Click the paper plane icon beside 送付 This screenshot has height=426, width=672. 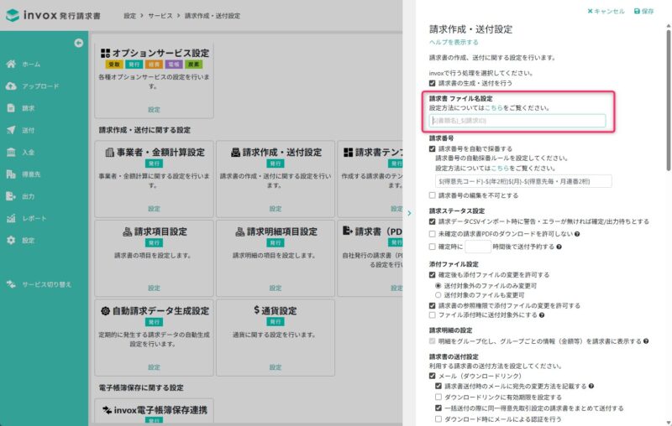point(11,130)
